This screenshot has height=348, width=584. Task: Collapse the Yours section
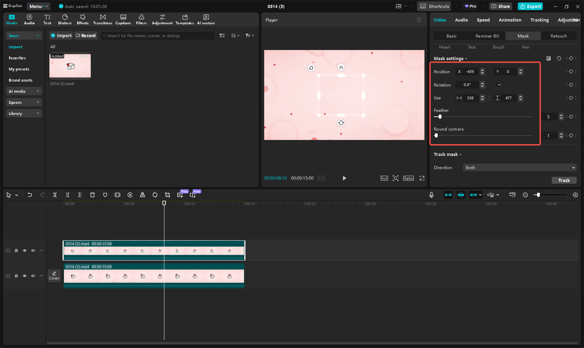[24, 36]
